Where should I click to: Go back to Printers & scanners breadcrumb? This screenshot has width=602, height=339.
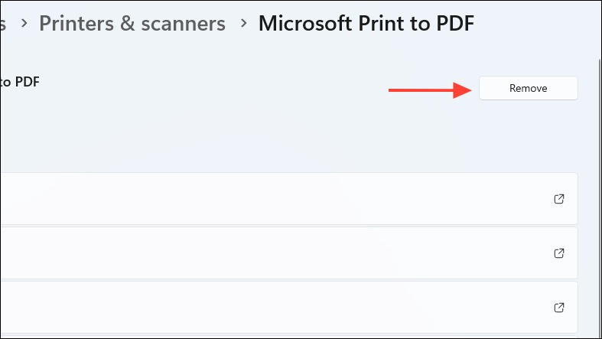132,24
